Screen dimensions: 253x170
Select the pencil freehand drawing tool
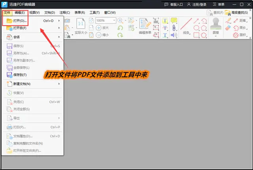[228, 21]
